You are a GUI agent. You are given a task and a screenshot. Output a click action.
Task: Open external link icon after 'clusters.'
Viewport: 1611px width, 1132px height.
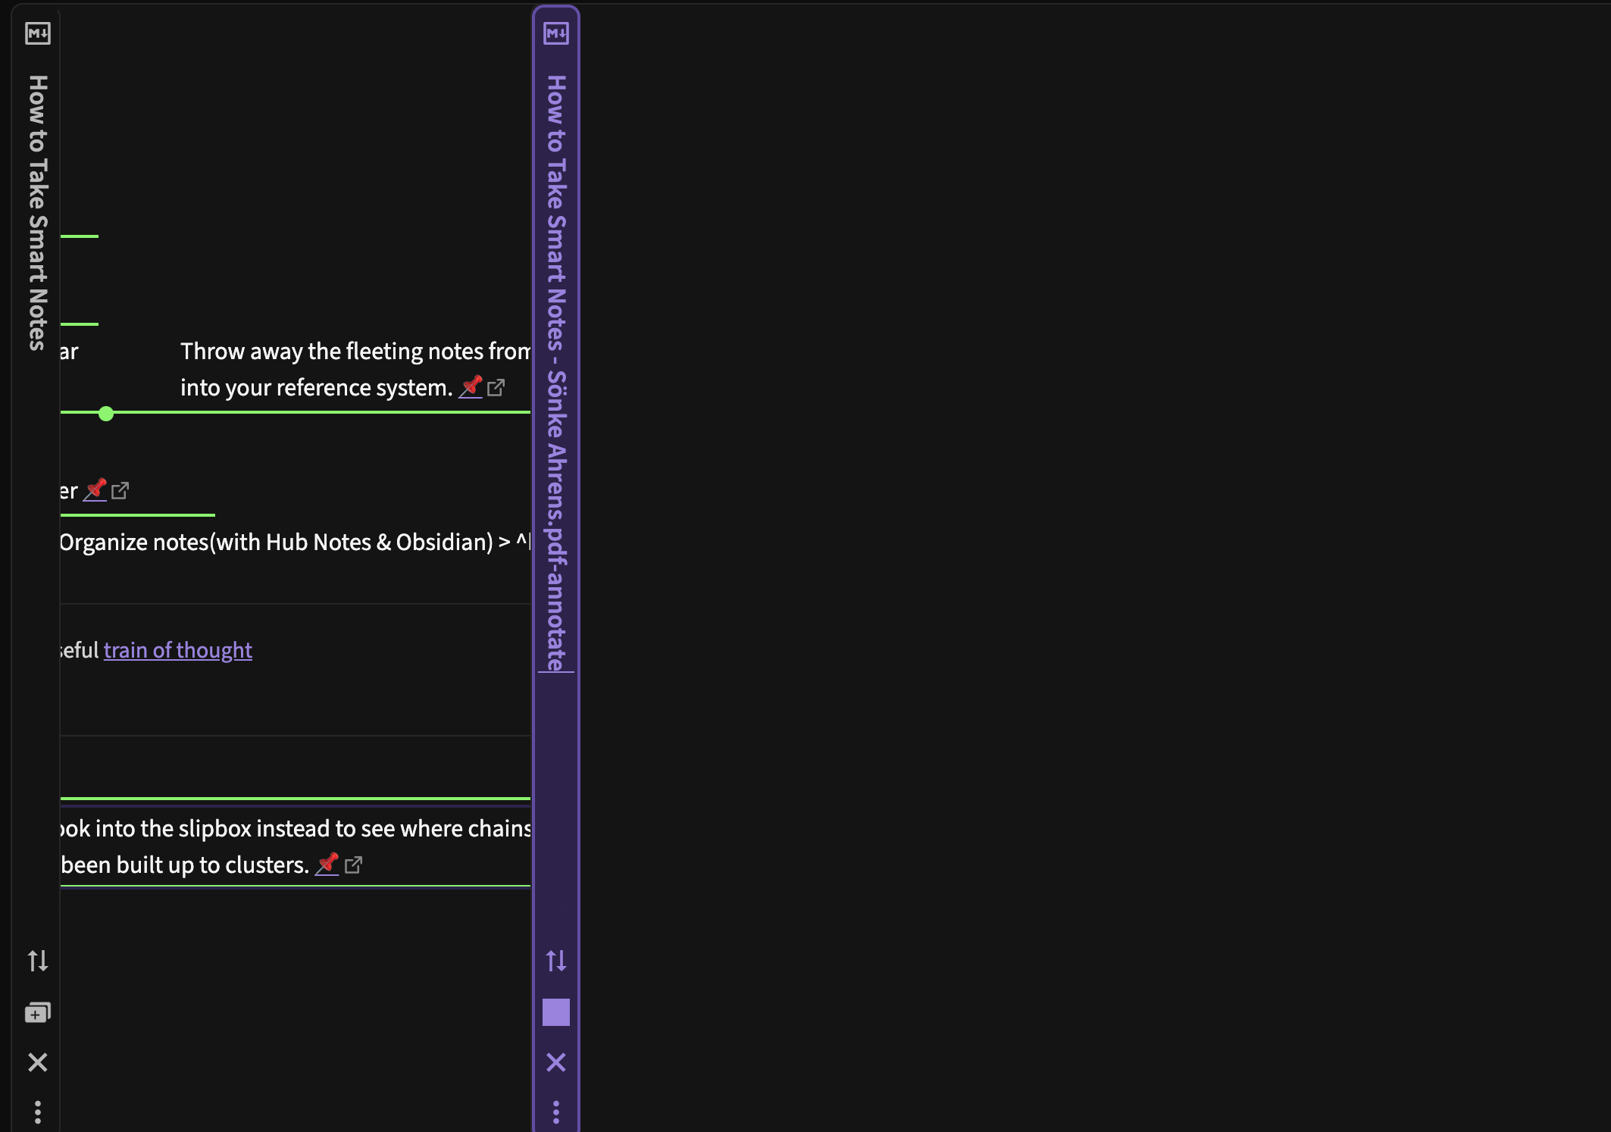pyautogui.click(x=353, y=865)
